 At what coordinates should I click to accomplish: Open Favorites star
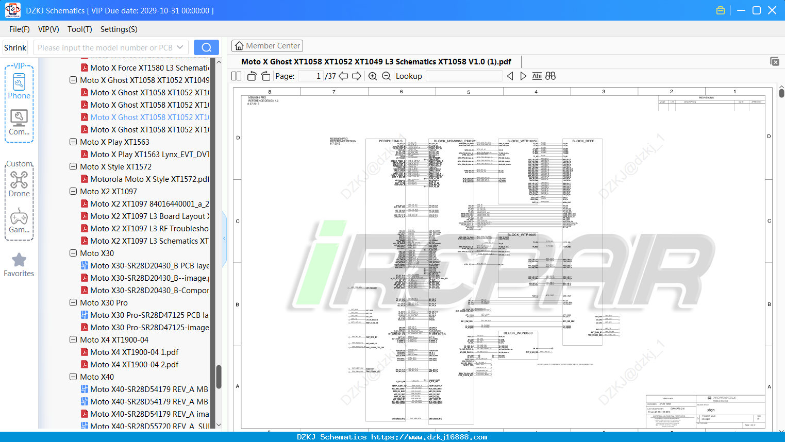coord(19,265)
